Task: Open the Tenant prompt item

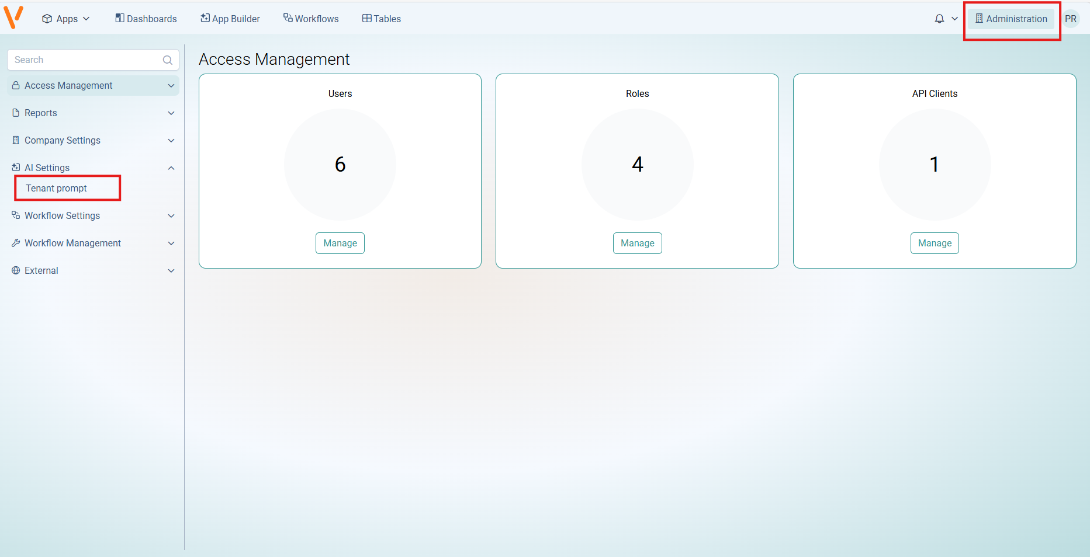Action: coord(56,188)
